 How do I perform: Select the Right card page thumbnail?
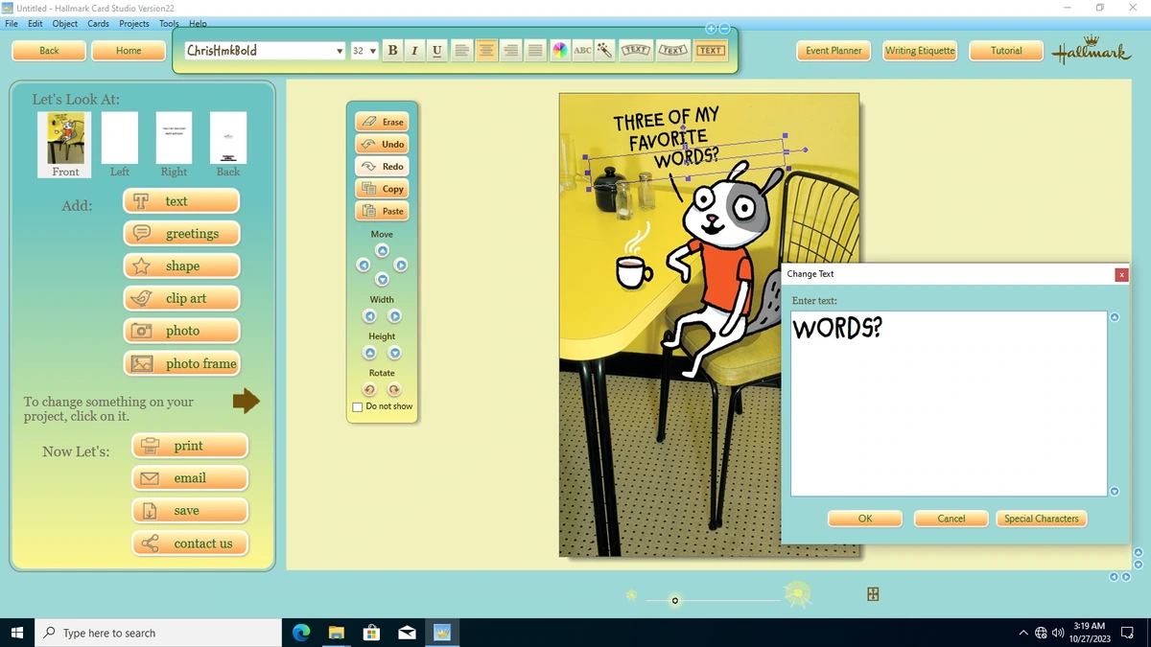coord(174,138)
